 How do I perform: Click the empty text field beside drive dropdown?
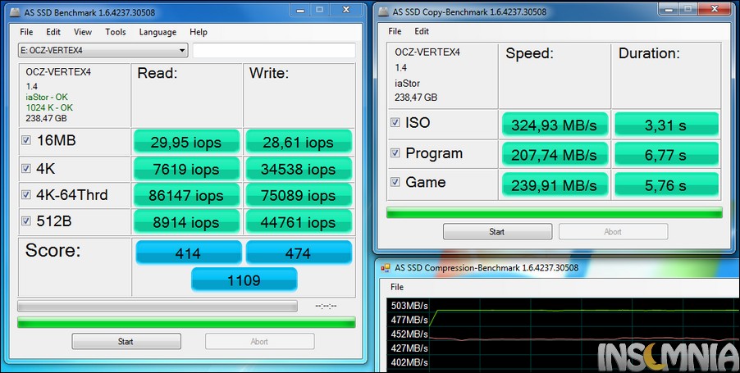click(274, 51)
